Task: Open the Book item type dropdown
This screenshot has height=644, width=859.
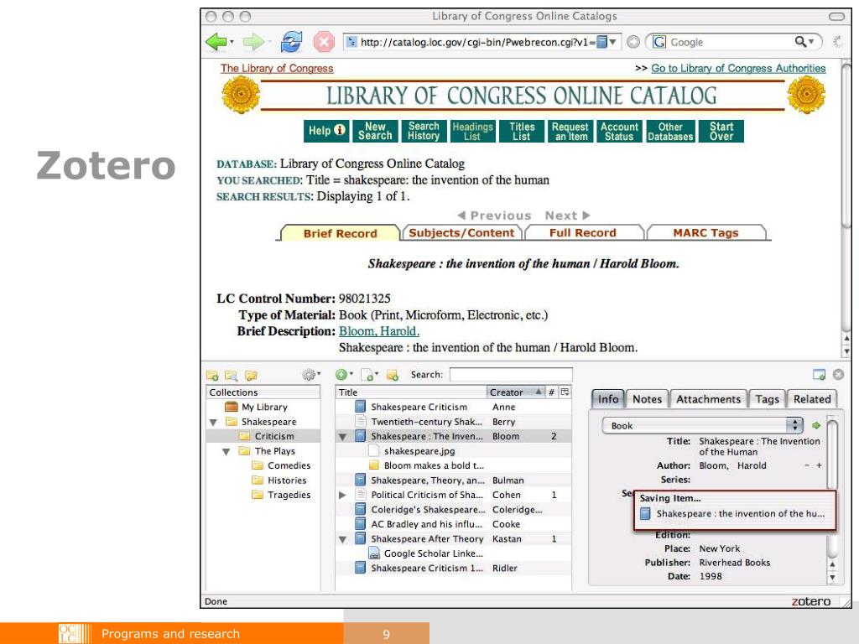Action: pyautogui.click(x=703, y=425)
